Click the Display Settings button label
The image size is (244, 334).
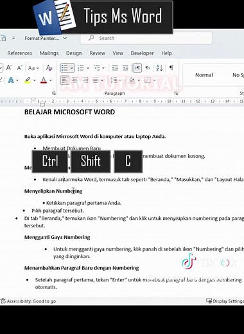coord(228,301)
